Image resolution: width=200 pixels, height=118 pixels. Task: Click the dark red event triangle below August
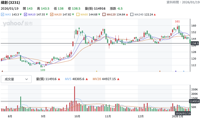pyautogui.click(x=2, y=71)
